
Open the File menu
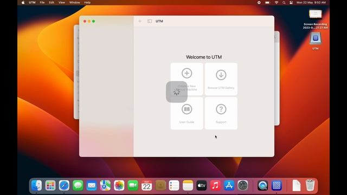tap(42, 2)
